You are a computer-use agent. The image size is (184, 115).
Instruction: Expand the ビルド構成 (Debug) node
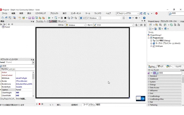(151, 41)
